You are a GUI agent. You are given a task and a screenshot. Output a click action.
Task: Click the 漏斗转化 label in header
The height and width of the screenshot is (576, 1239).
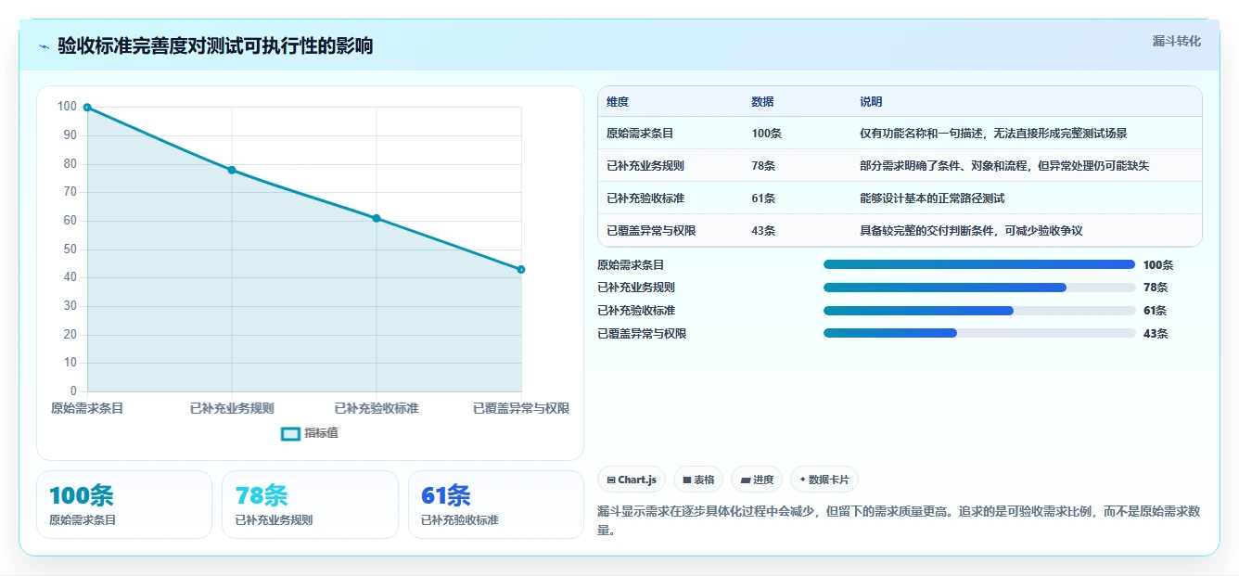pos(1176,42)
